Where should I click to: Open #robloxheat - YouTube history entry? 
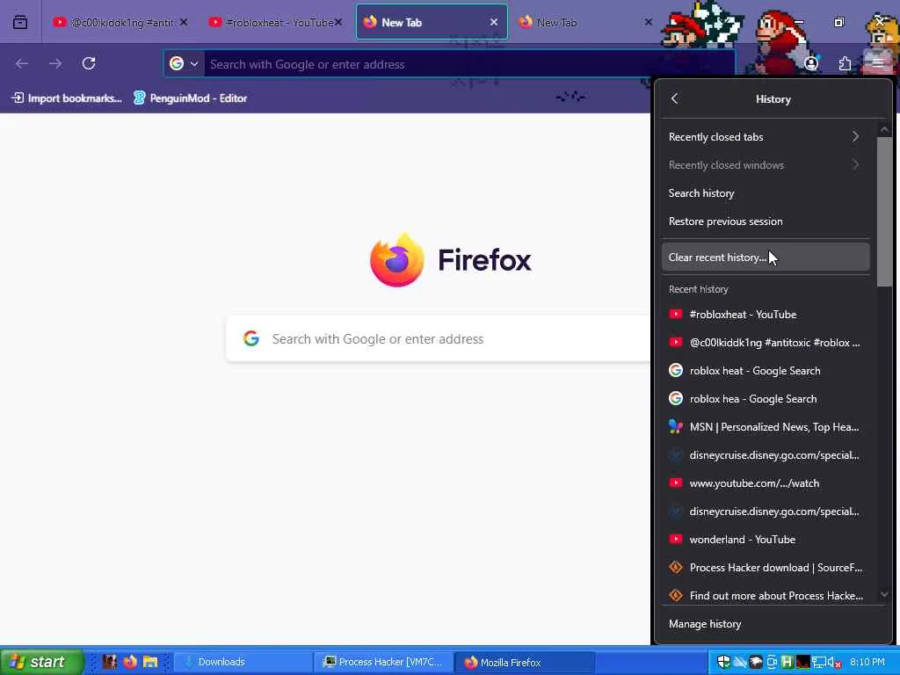766,315
